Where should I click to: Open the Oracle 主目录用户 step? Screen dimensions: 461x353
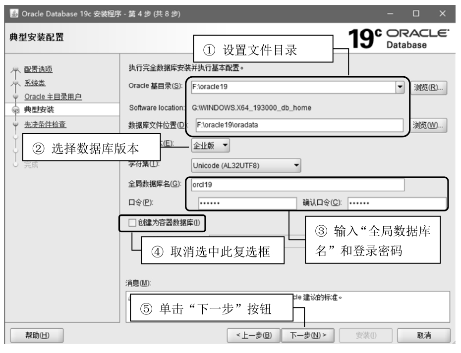coord(53,97)
